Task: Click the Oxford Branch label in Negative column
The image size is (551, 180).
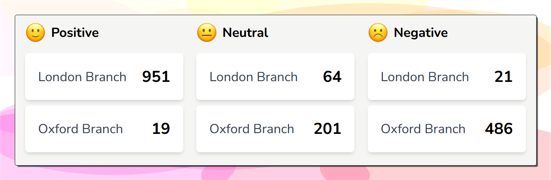Action: pyautogui.click(x=423, y=129)
